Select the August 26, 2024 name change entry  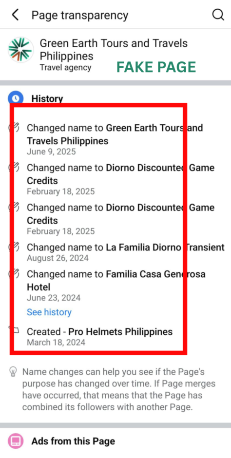pos(126,252)
